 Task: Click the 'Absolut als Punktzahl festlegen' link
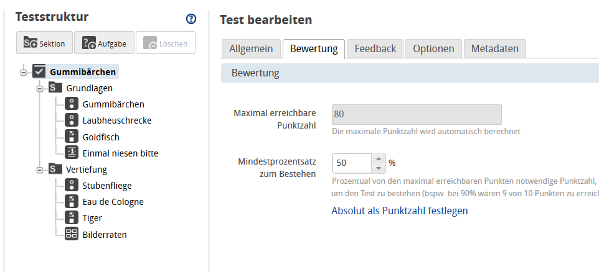tap(399, 211)
